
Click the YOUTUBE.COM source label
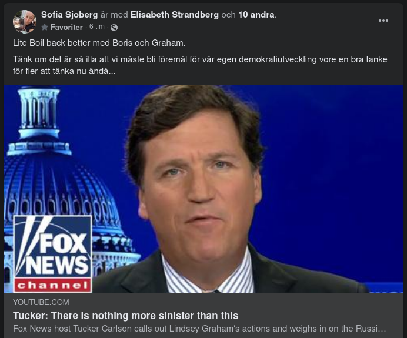[x=41, y=303]
